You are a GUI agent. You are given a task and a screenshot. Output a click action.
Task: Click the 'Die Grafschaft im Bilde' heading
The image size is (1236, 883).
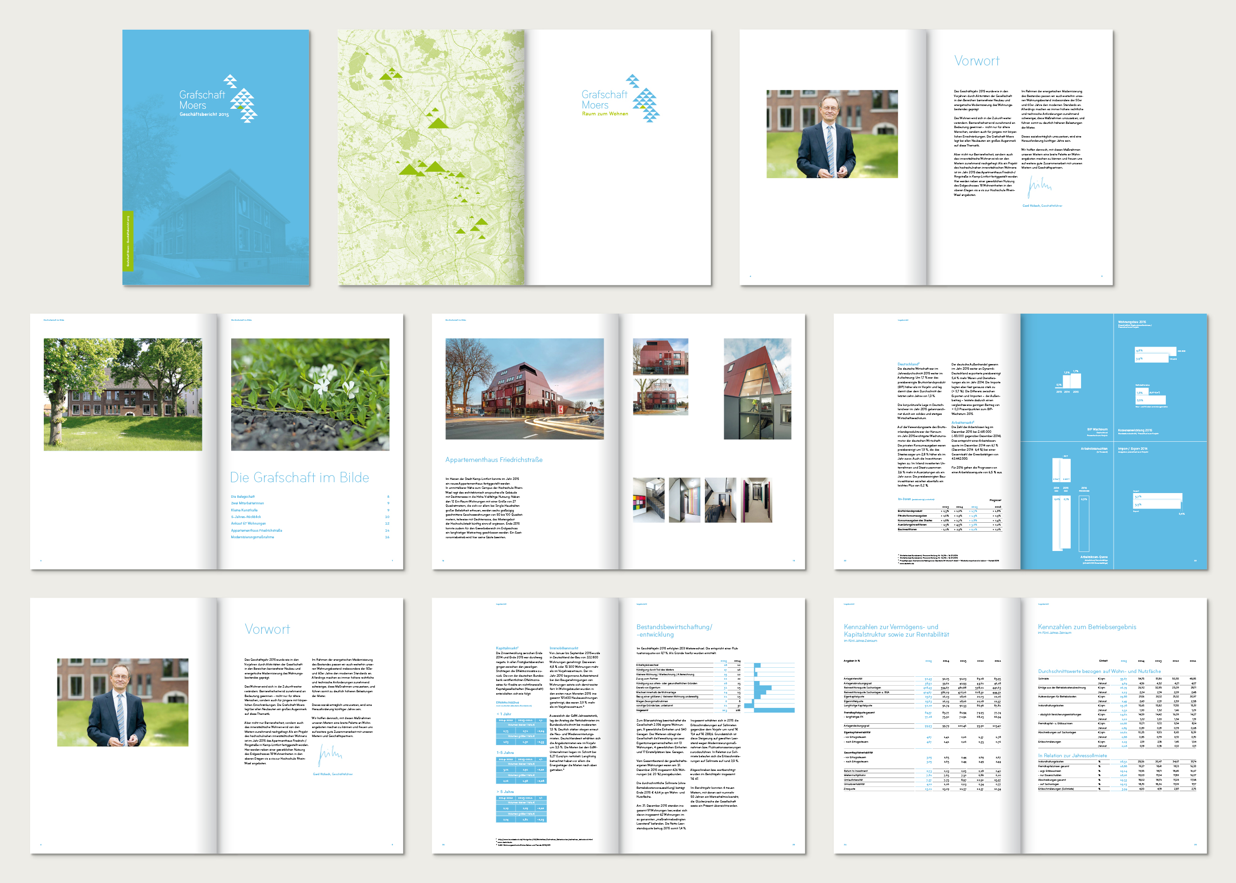[x=299, y=478]
